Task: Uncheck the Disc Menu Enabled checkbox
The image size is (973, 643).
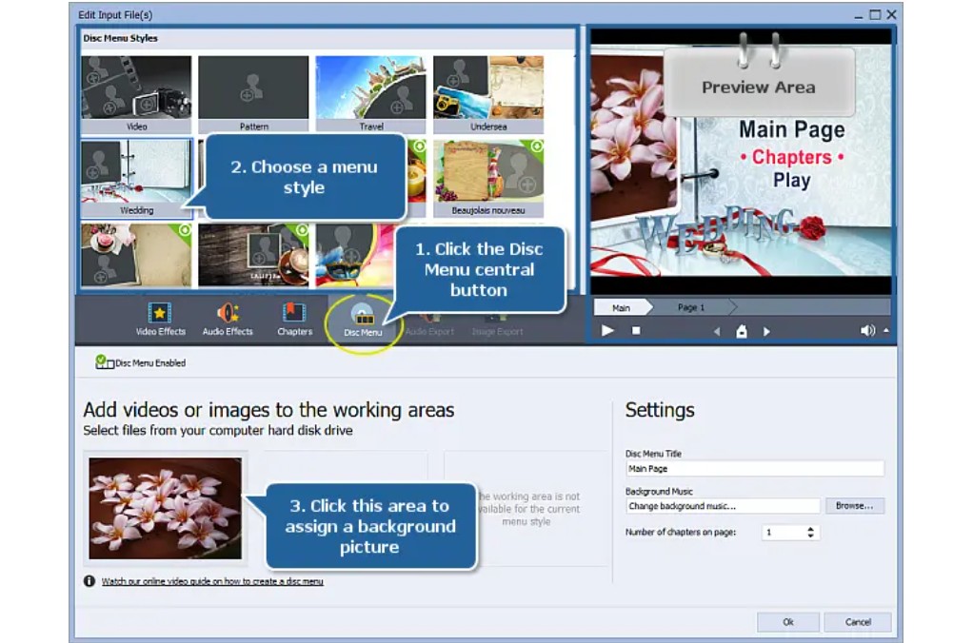Action: (x=102, y=362)
